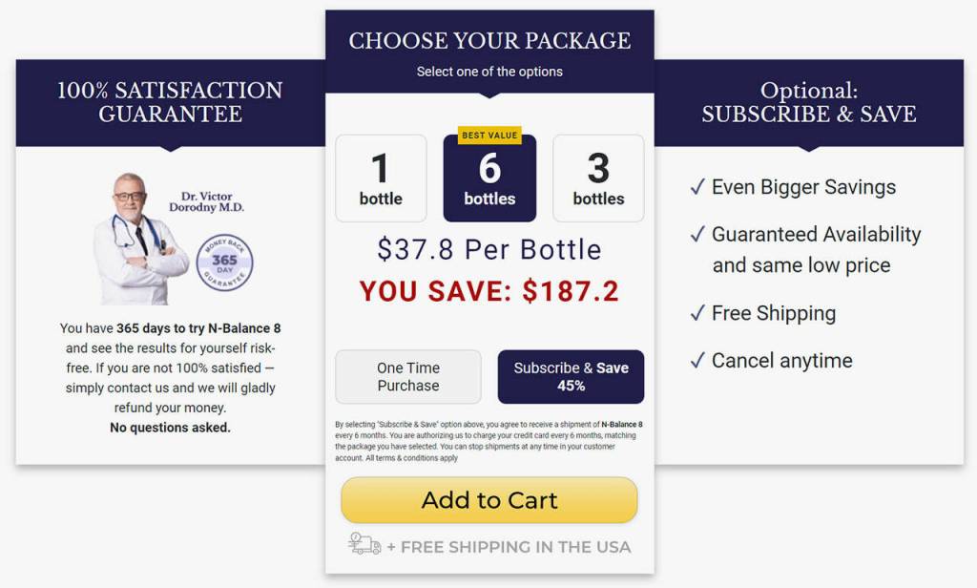Click the free shipping truck icon
This screenshot has height=588, width=977.
tap(364, 544)
